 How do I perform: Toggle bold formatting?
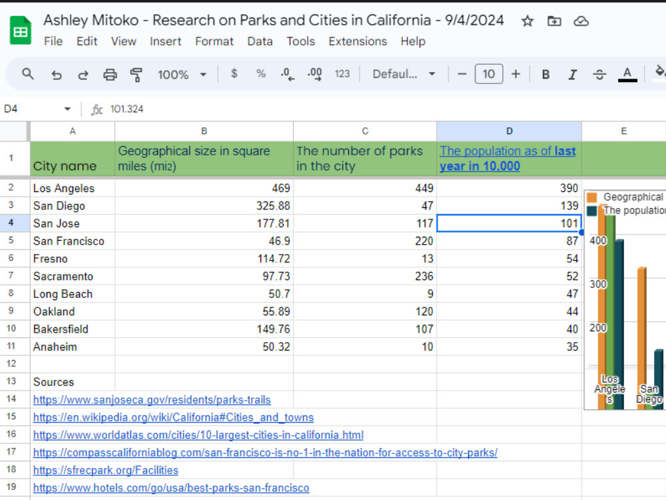click(546, 75)
